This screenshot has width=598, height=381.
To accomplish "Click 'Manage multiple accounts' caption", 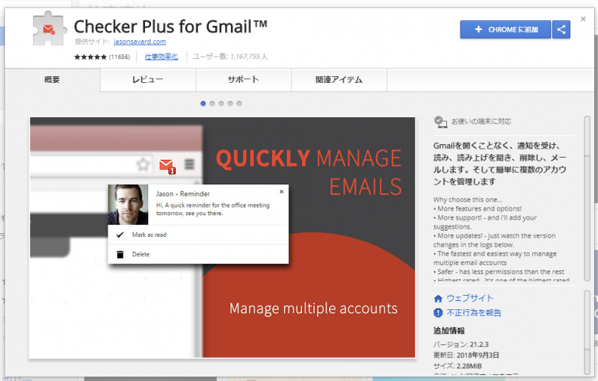I will pos(313,309).
